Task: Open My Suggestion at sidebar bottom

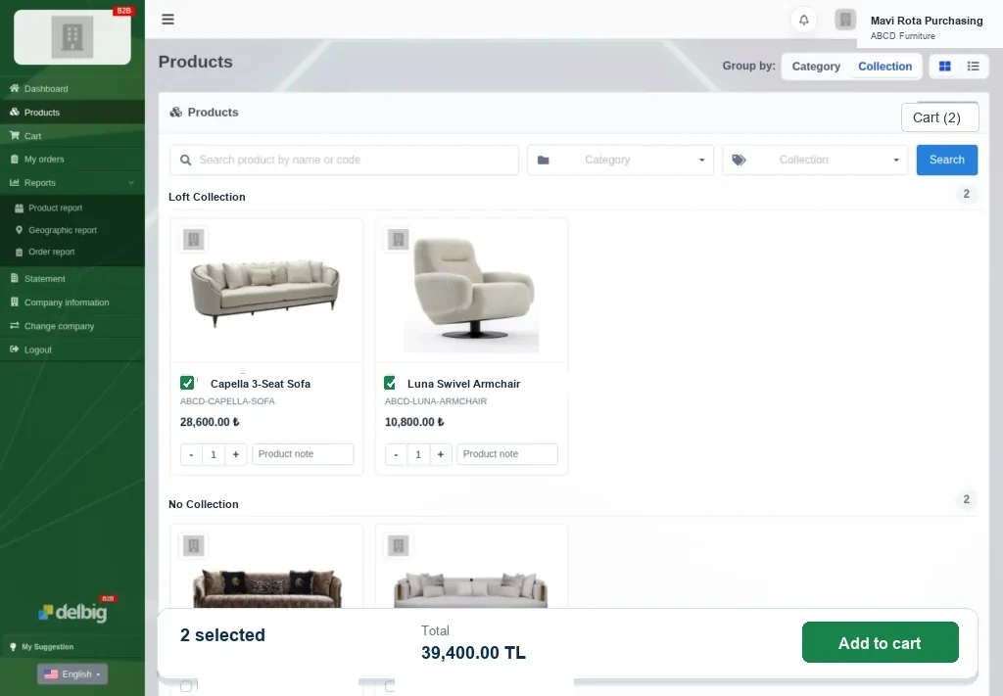Action: click(47, 647)
